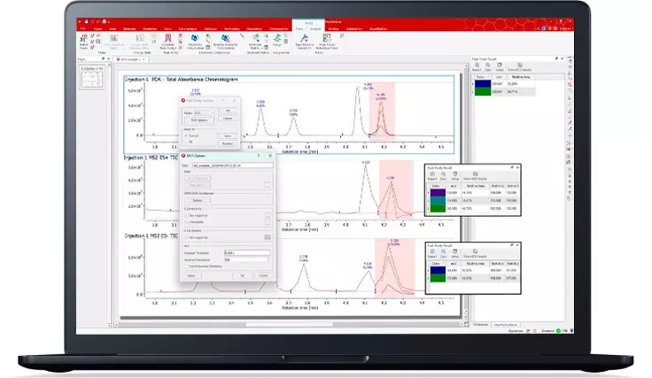This screenshot has height=378, width=652.
Task: Click Show MCR Results in middle result window
Action: [475, 176]
